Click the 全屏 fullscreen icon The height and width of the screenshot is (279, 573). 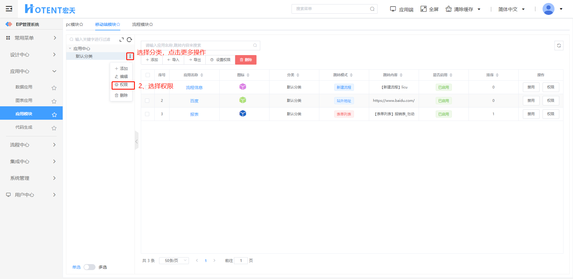423,9
